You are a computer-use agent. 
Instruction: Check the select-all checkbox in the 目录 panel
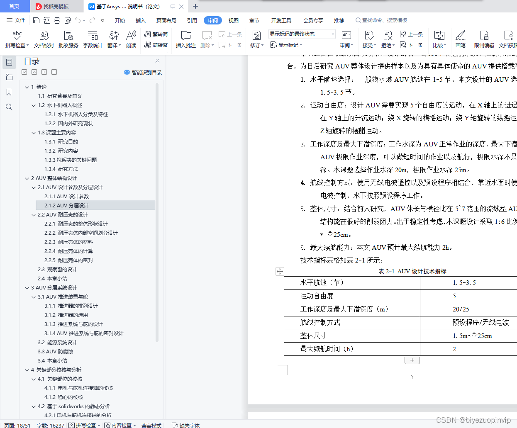24,72
